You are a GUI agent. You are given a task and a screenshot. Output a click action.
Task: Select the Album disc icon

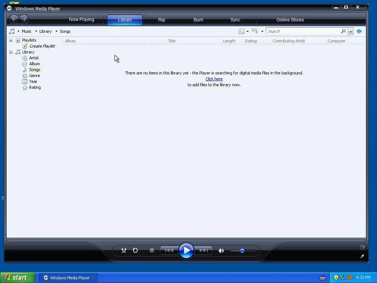25,64
